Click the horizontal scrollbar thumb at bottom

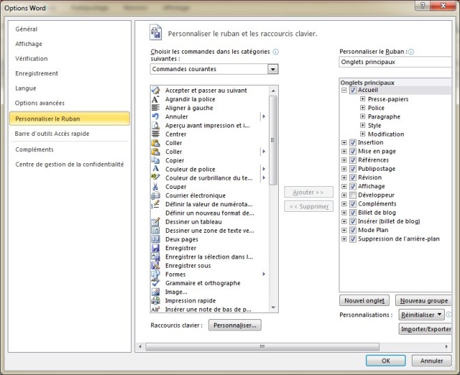(262, 346)
